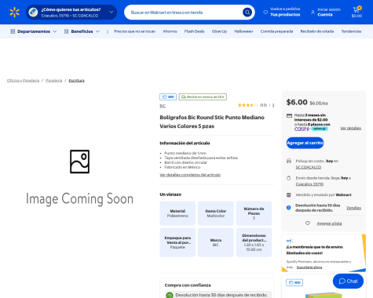Click the Beneficios grid icon
The image size is (373, 298).
67,31
